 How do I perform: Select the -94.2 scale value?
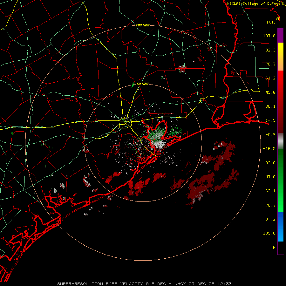point(269,219)
